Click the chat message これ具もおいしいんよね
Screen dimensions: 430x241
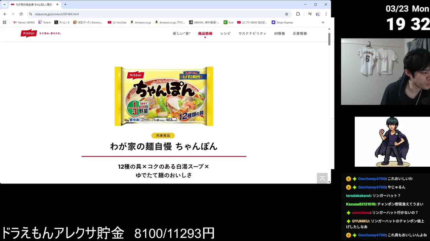click(x=407, y=235)
